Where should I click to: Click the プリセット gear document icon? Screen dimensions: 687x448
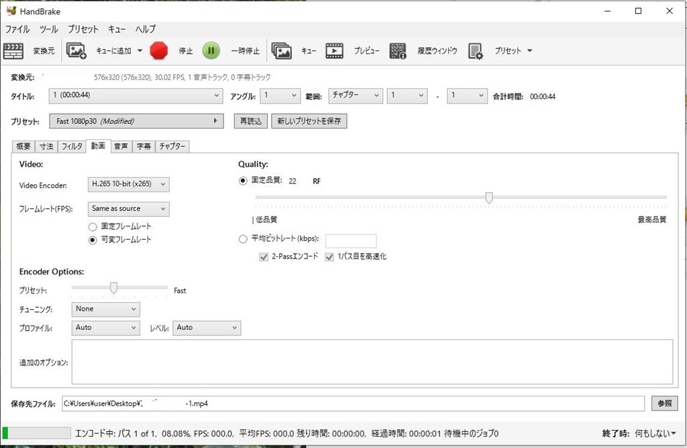(x=476, y=51)
